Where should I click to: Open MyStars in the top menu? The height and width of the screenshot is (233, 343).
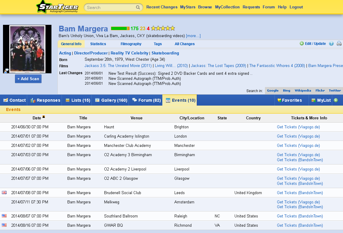pos(188,7)
